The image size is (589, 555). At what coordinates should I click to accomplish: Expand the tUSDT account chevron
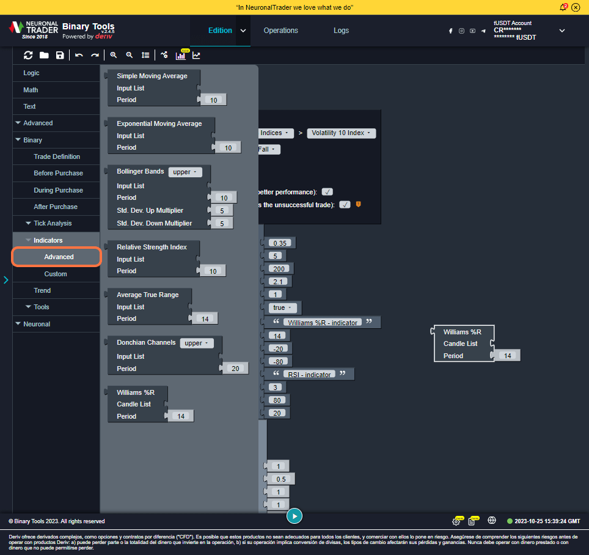[562, 31]
